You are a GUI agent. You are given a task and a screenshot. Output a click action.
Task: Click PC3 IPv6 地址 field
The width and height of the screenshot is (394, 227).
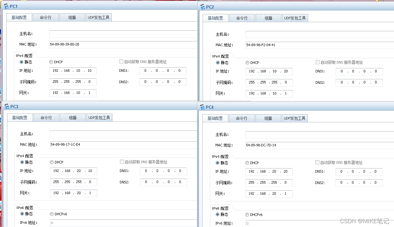coord(123,223)
